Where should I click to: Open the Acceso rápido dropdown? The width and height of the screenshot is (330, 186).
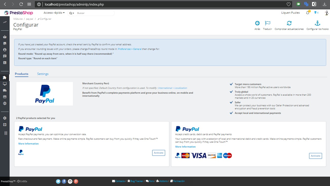(54, 13)
